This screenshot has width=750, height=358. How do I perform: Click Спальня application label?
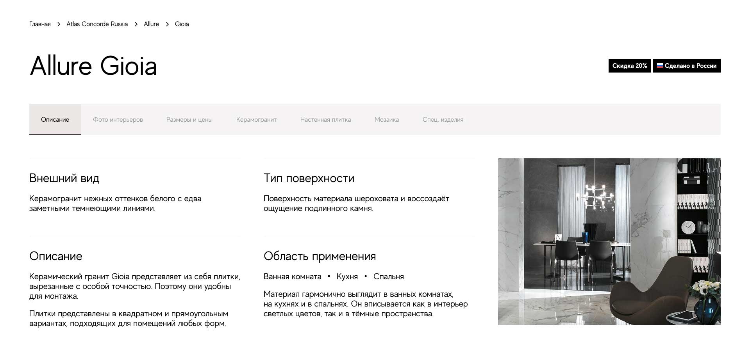[x=389, y=276]
